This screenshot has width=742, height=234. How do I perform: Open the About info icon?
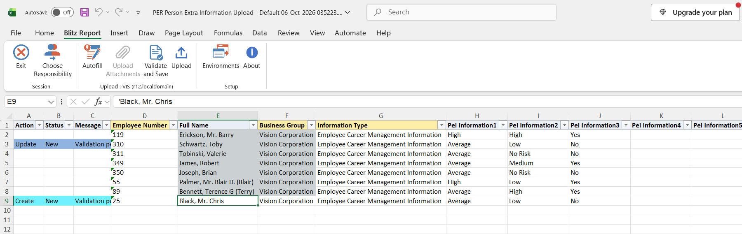tap(252, 53)
